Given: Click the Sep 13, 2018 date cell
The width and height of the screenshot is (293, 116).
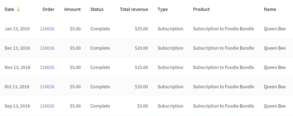Looking at the screenshot, I should pos(17,106).
